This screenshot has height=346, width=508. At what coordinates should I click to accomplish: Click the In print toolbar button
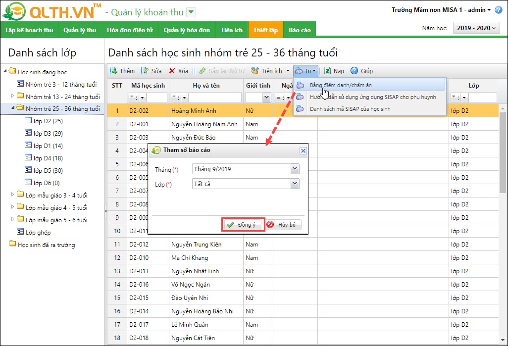(x=305, y=71)
